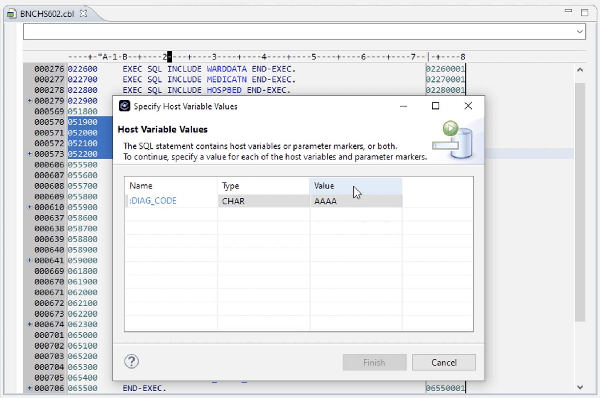This screenshot has height=398, width=600.
Task: Click the Specify Host Variable Values dialog icon
Action: click(x=124, y=106)
